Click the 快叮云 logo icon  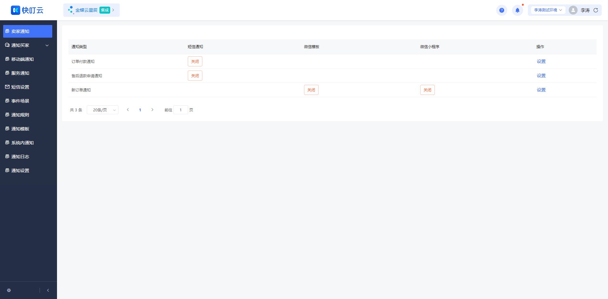(16, 10)
